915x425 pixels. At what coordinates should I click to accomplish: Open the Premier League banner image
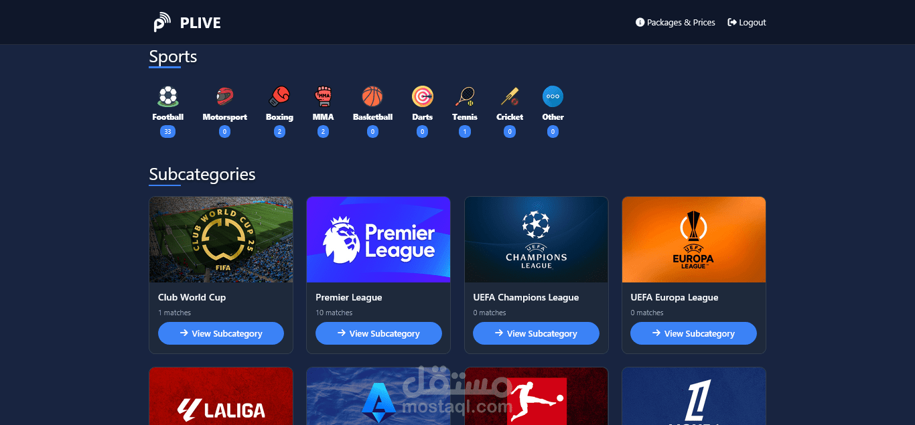click(x=378, y=240)
